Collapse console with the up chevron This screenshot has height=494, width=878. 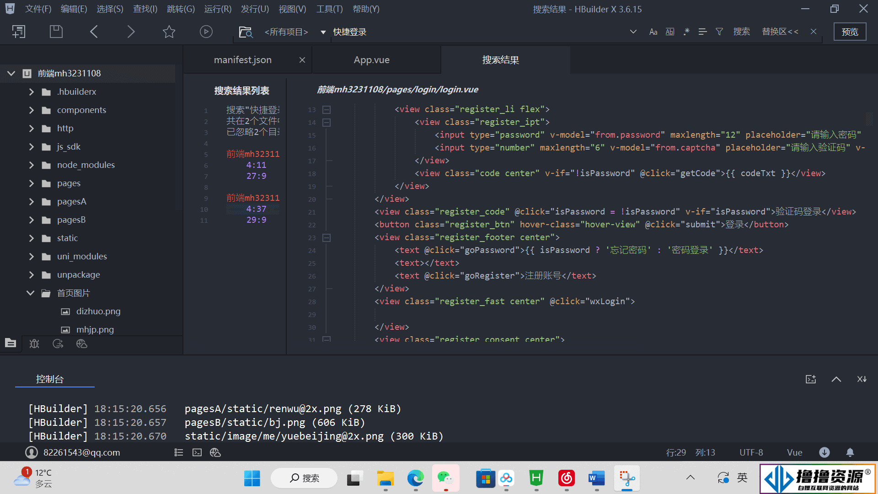[x=836, y=379]
